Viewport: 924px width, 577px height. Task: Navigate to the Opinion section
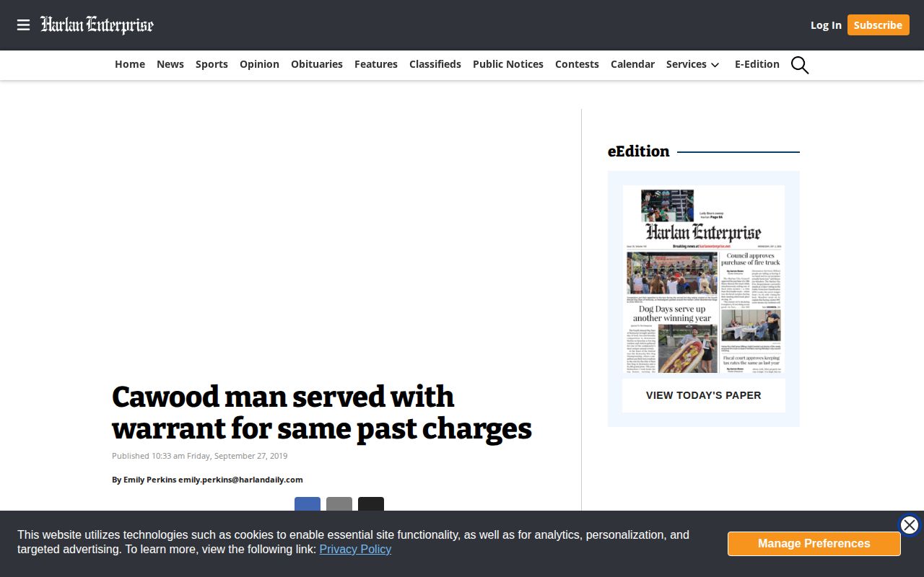(259, 64)
